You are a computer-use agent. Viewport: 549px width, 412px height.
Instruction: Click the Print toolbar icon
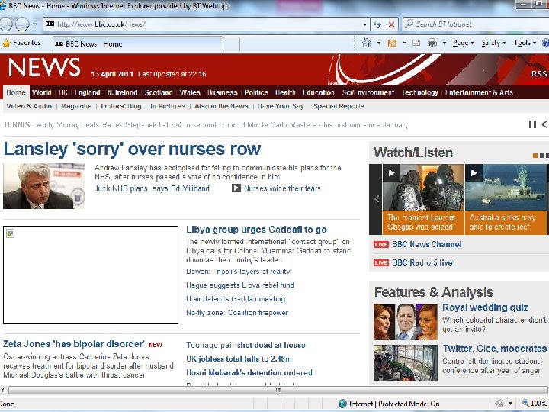point(432,43)
